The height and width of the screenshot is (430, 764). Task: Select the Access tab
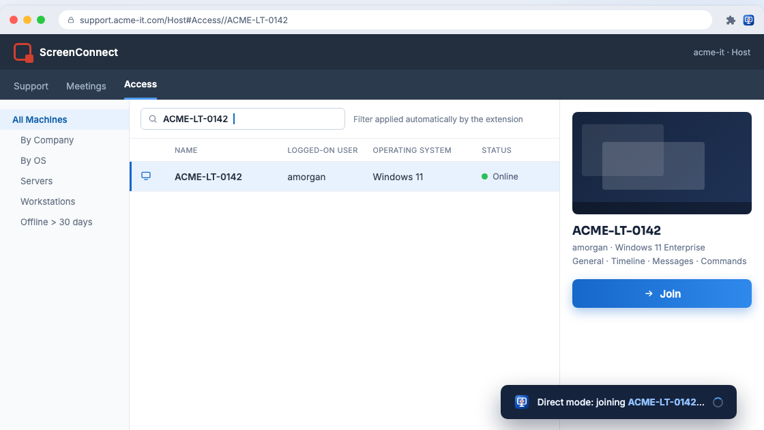tap(141, 85)
